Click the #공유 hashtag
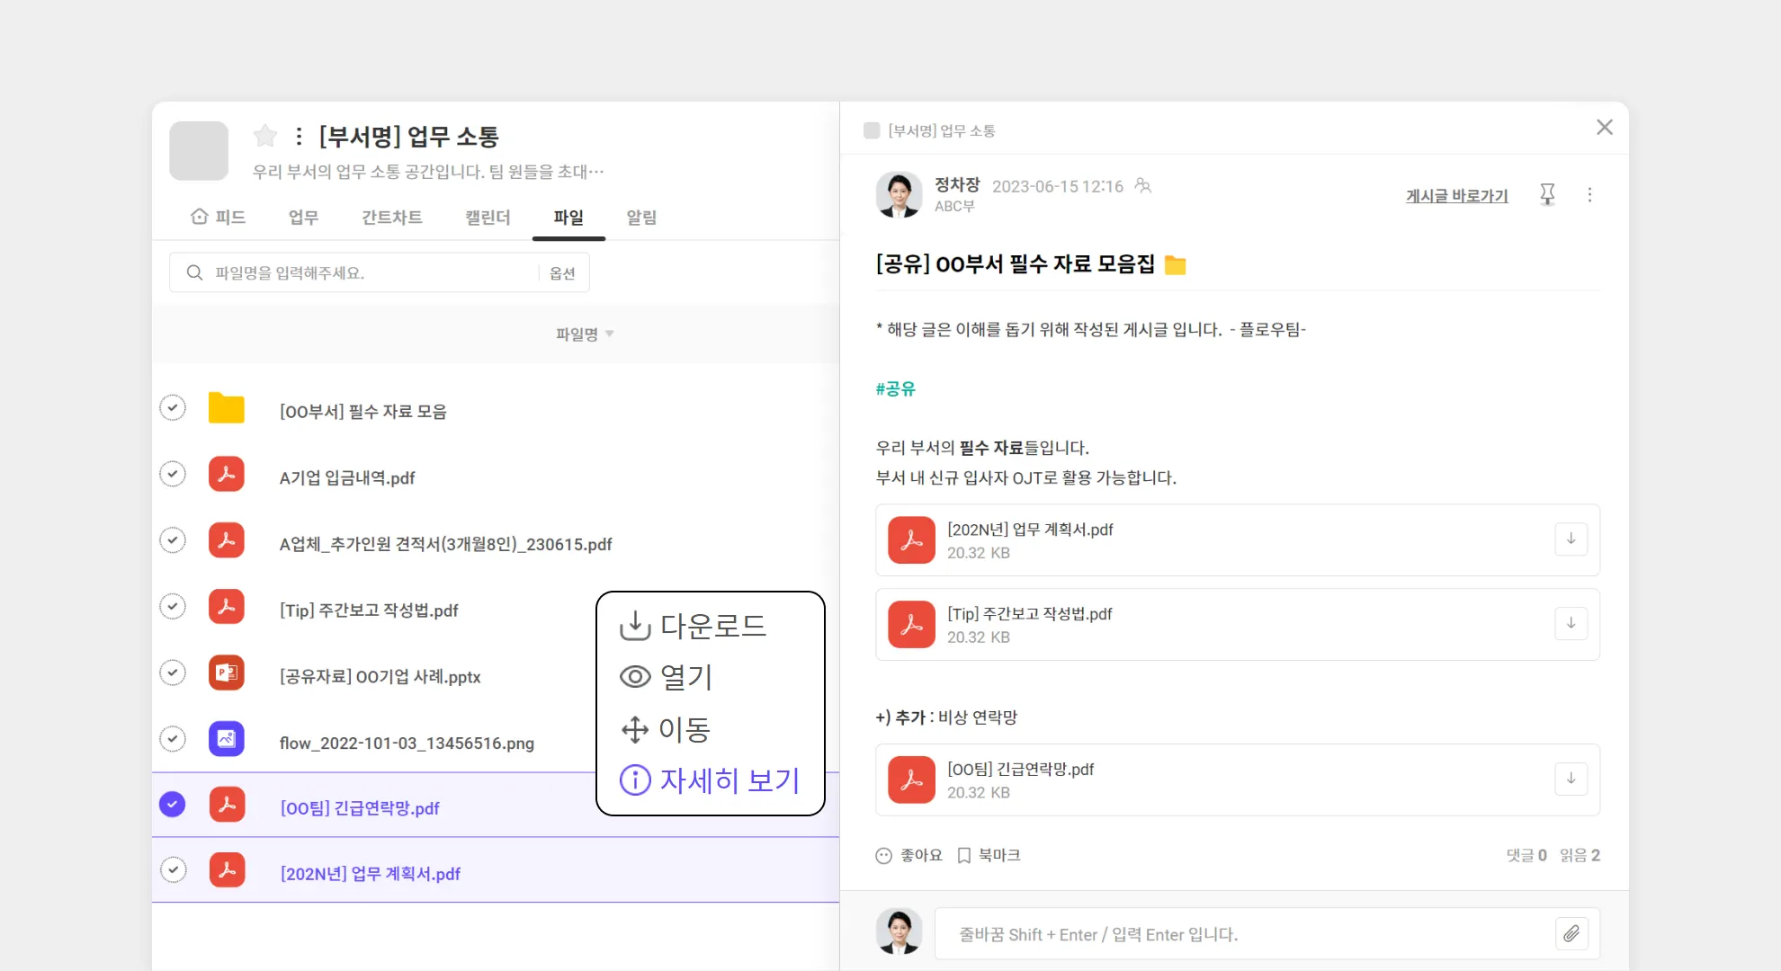1781x971 pixels. (x=895, y=388)
